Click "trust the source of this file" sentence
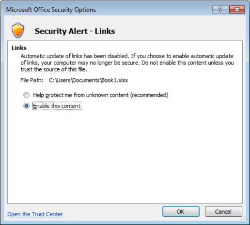 click(54, 69)
